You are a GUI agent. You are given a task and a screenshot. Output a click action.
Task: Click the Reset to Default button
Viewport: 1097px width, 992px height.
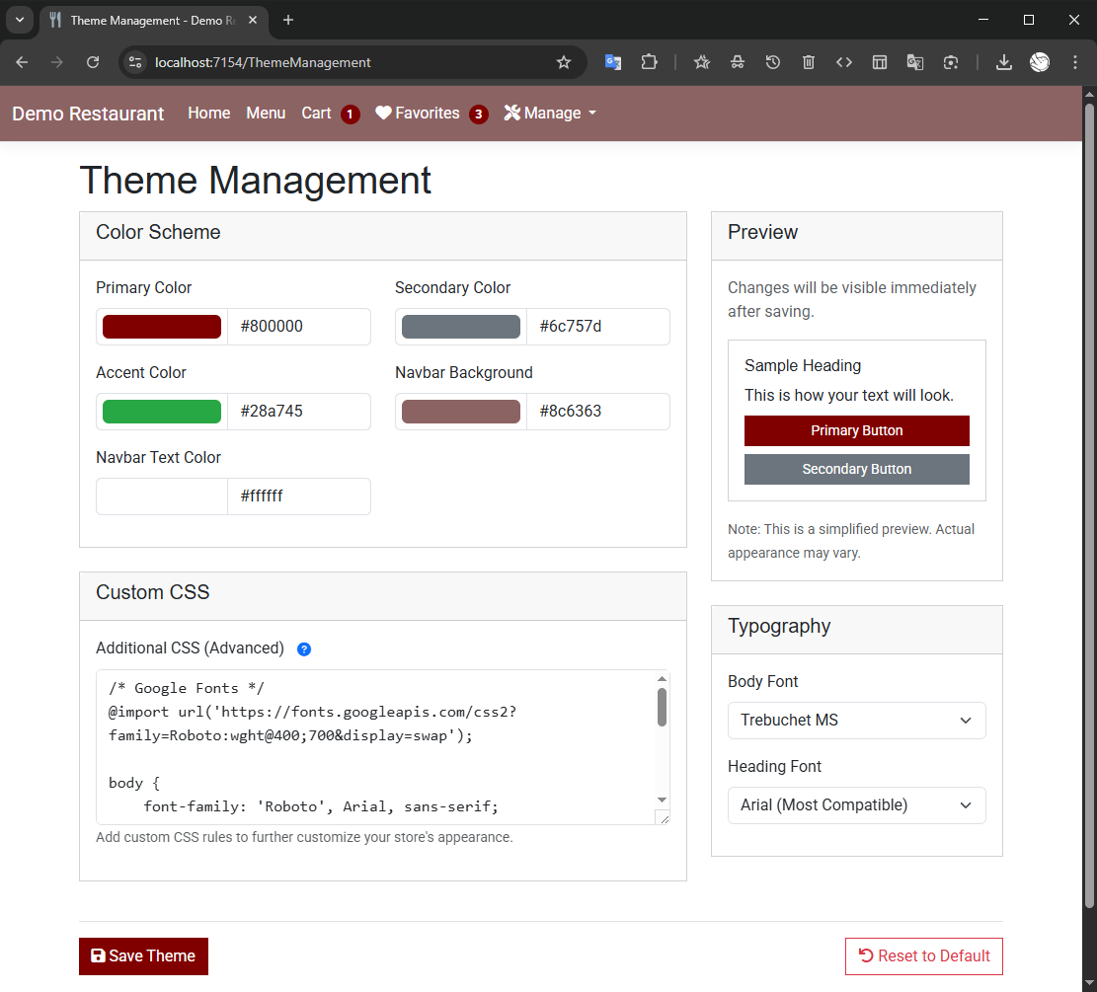pyautogui.click(x=923, y=956)
